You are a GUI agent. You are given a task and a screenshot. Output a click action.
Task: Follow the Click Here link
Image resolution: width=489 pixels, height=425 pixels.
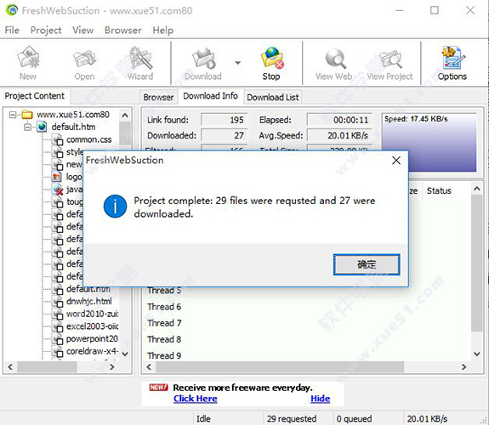pos(196,399)
